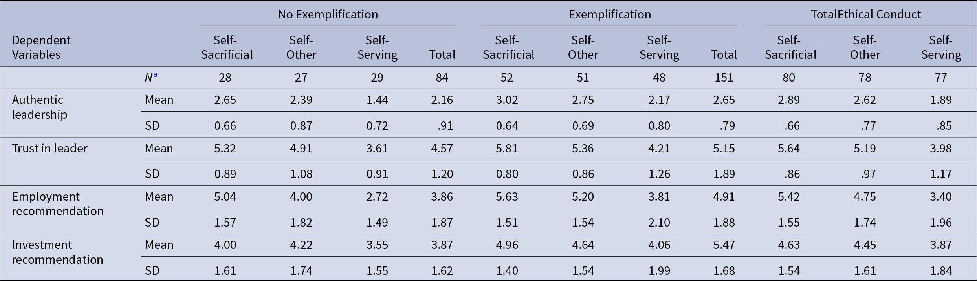Click the cell with SD 2.10
This screenshot has height=281, width=977.
tap(659, 223)
